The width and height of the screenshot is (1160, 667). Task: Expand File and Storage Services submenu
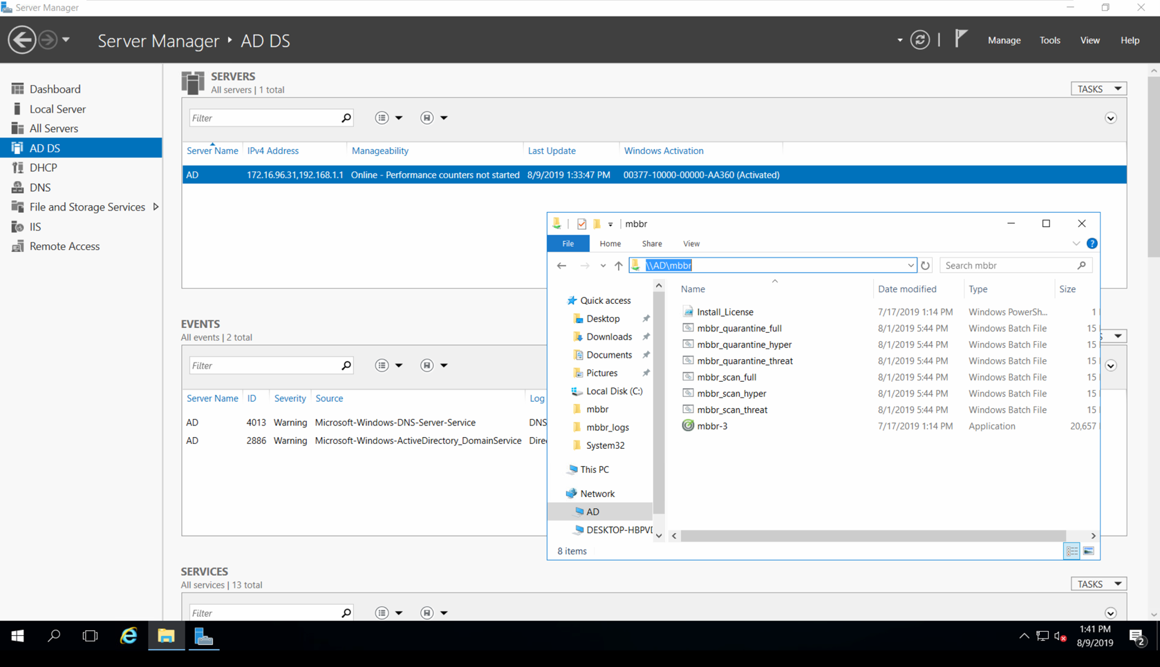coord(156,207)
